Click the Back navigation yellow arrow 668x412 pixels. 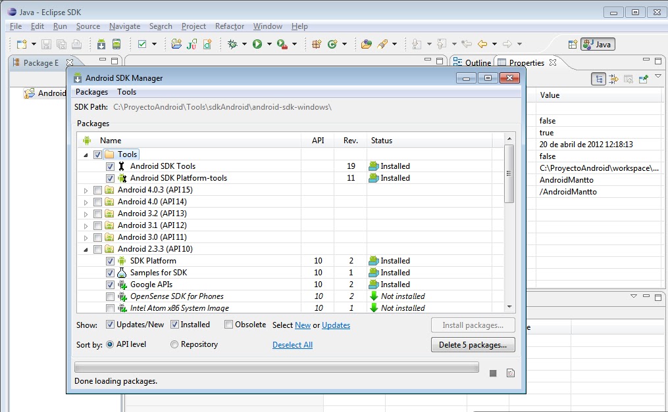click(482, 44)
